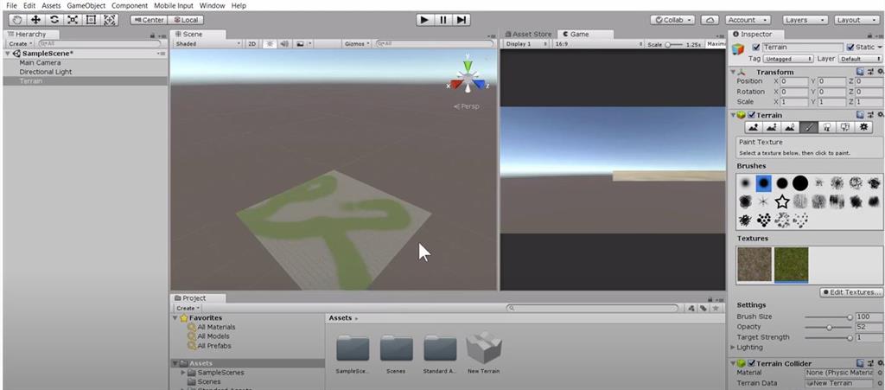
Task: Choose the clustered dots brush in third row
Action: point(764,220)
